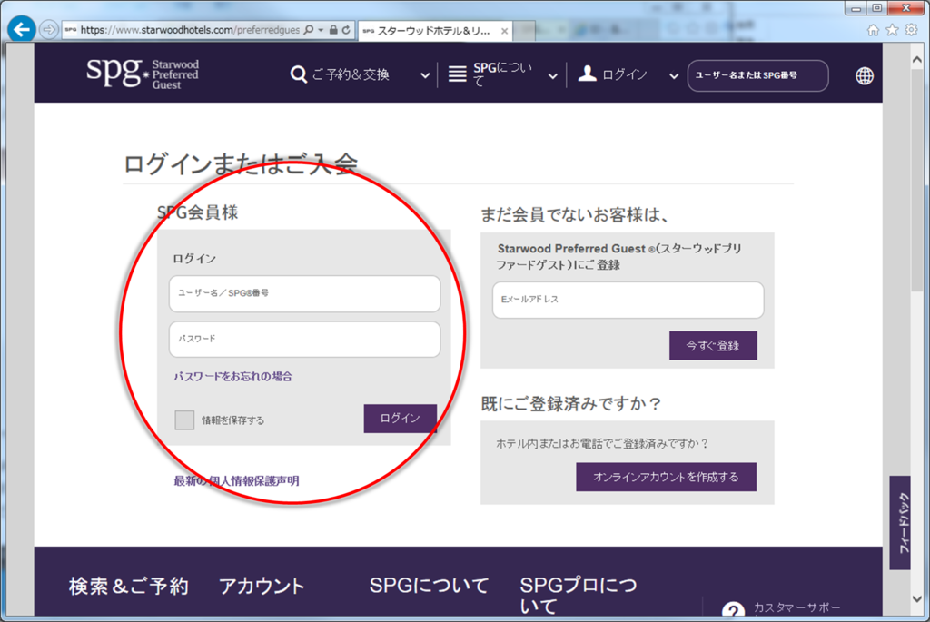
Task: Open the ログイン header menu
Action: pyautogui.click(x=625, y=74)
